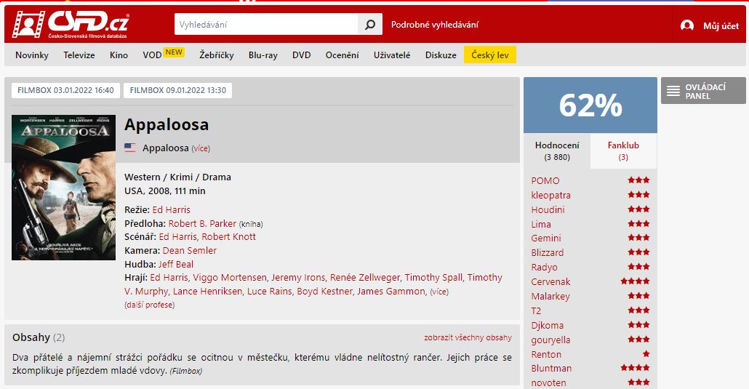The width and height of the screenshot is (749, 389).
Task: Click the search magnifier icon
Action: click(x=370, y=25)
